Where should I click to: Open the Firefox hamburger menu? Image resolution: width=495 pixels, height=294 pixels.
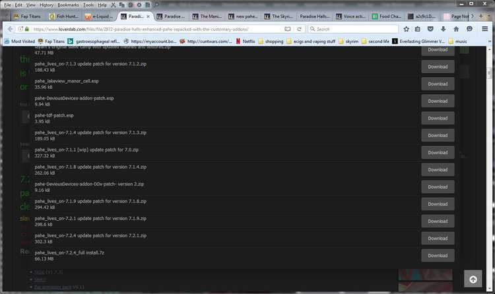coord(485,29)
